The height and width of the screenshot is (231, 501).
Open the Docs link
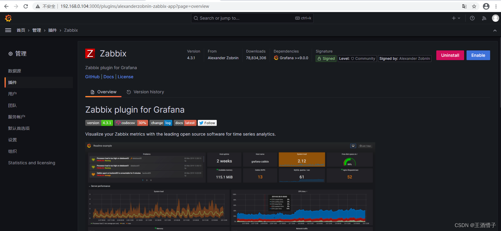click(109, 77)
